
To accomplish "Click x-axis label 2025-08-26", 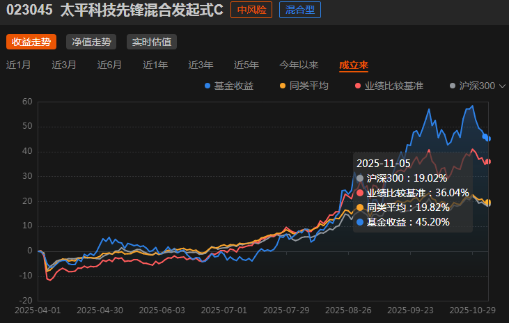I will (348, 310).
